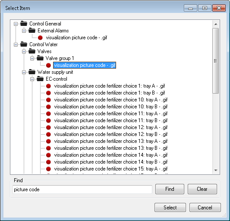230x221 pixels.
Task: Click the Control General folder icon
Action: click(x=24, y=23)
